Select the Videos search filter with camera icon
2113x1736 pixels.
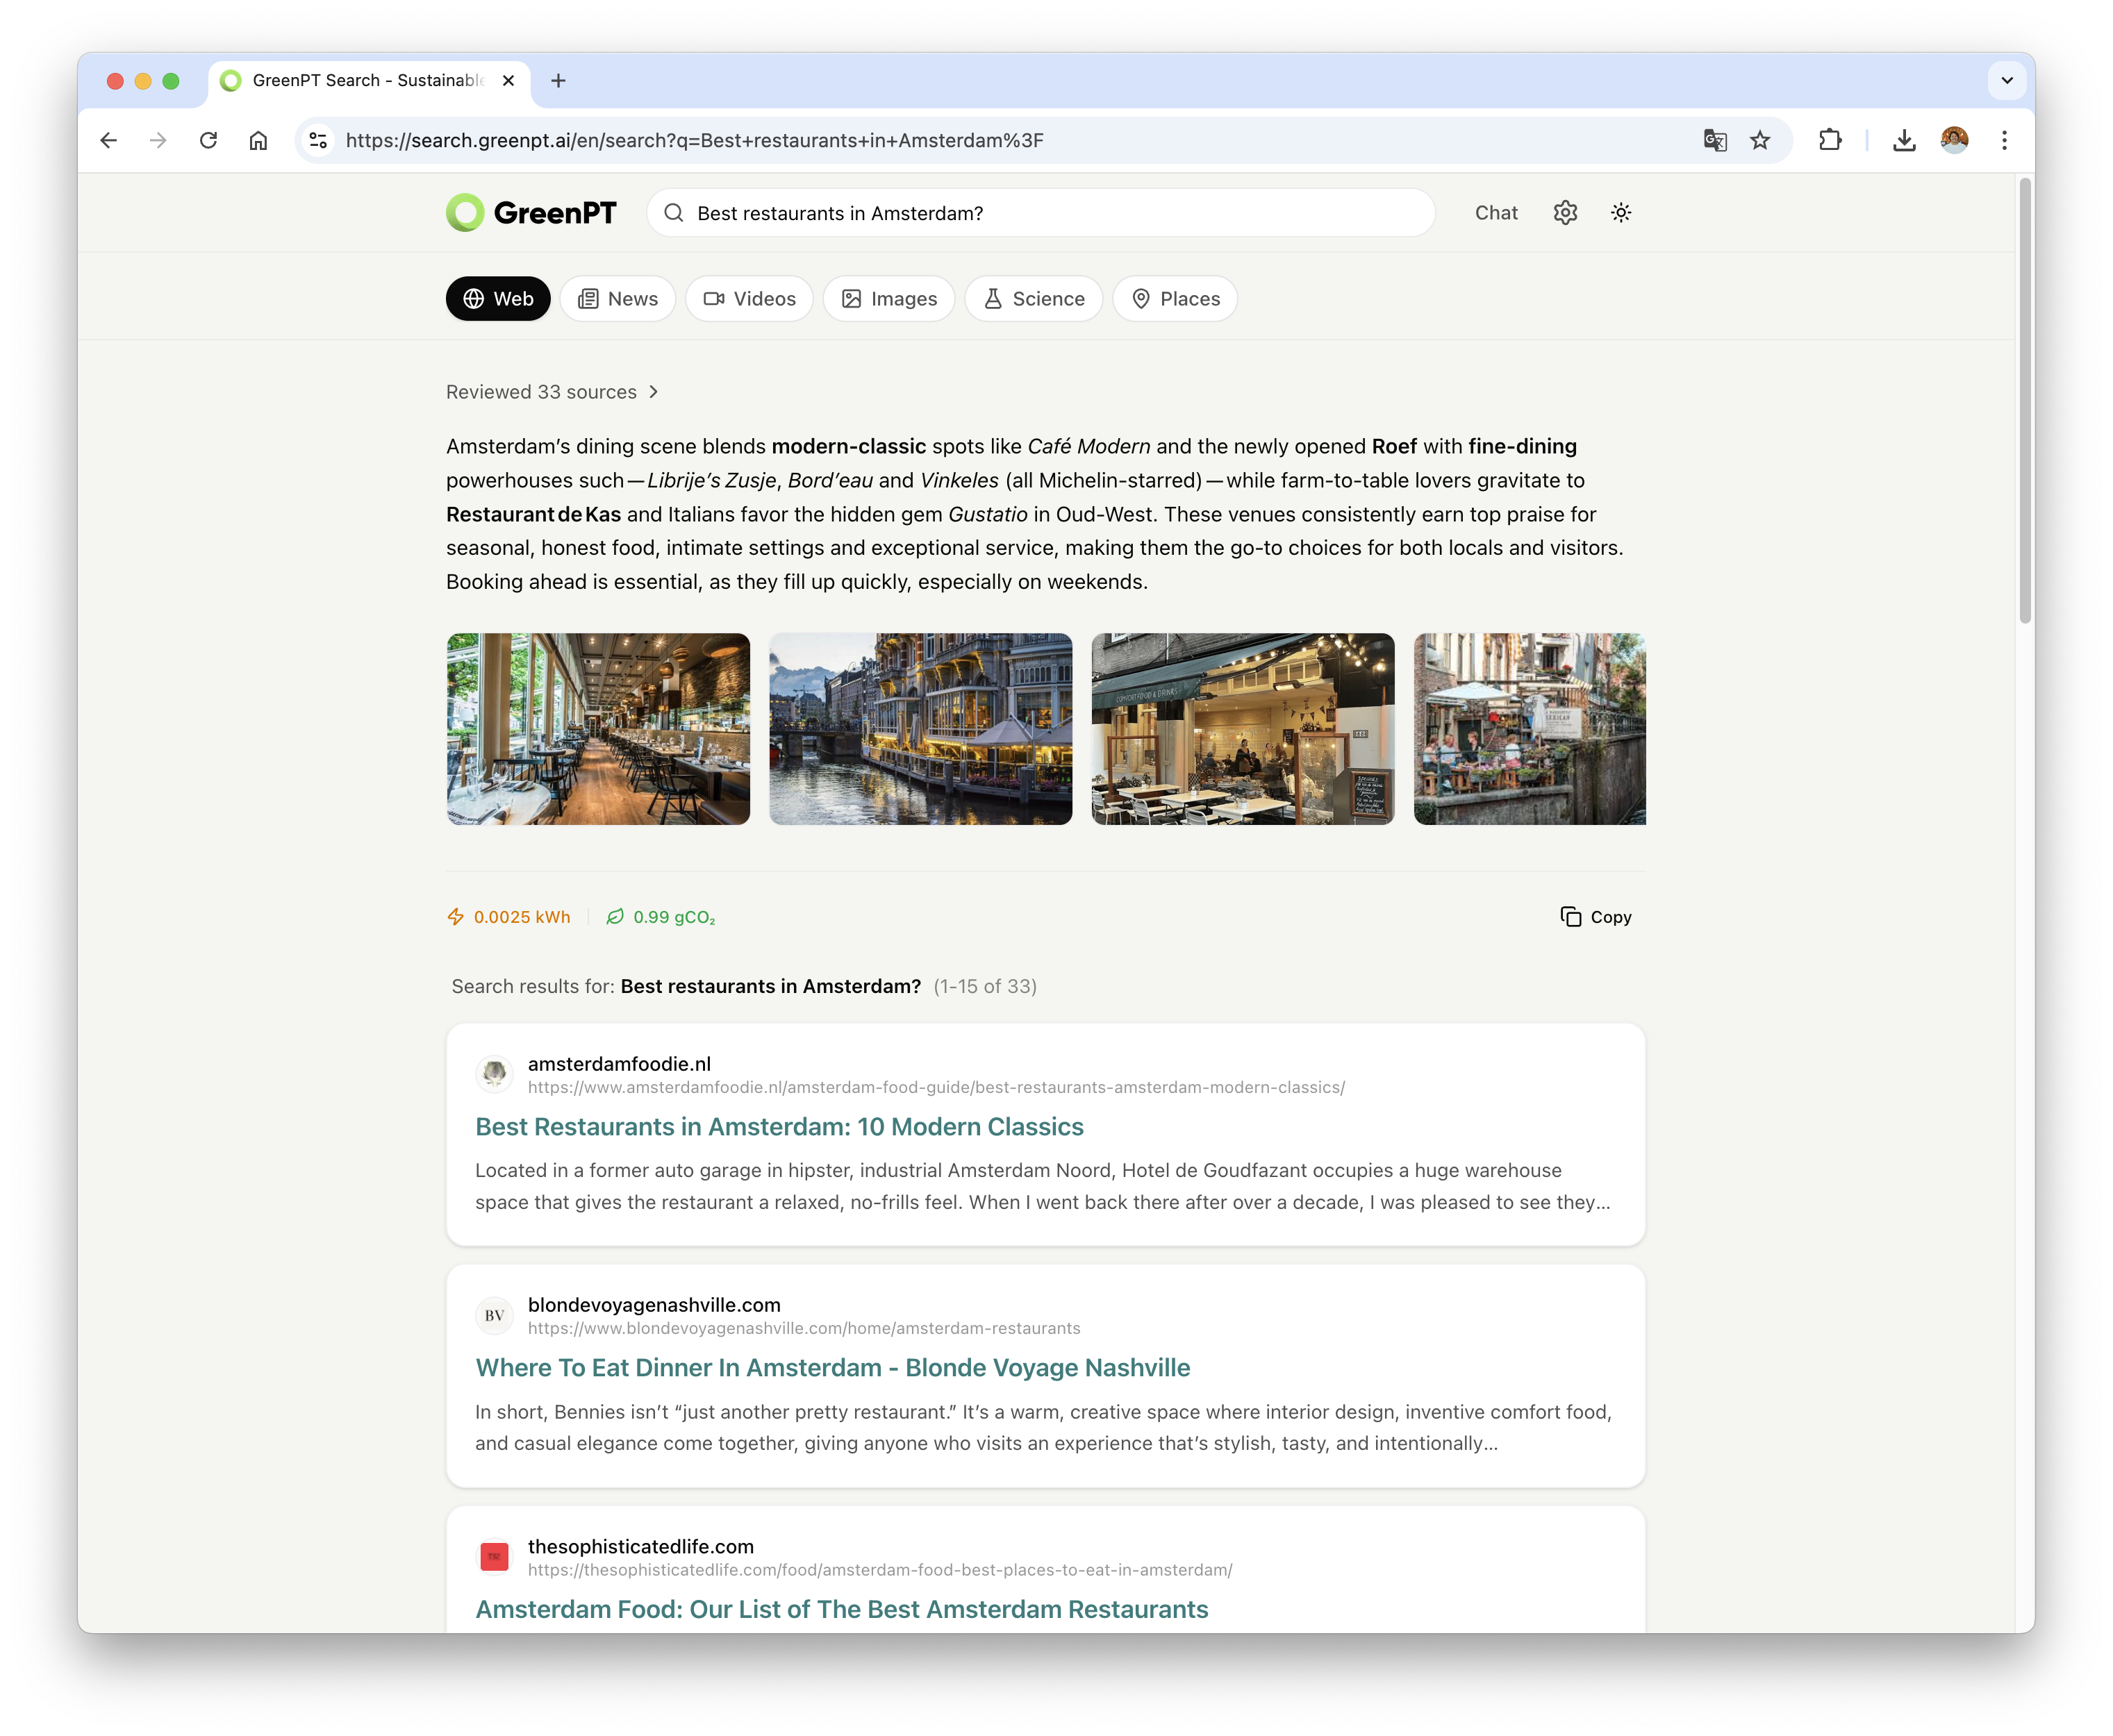point(748,298)
